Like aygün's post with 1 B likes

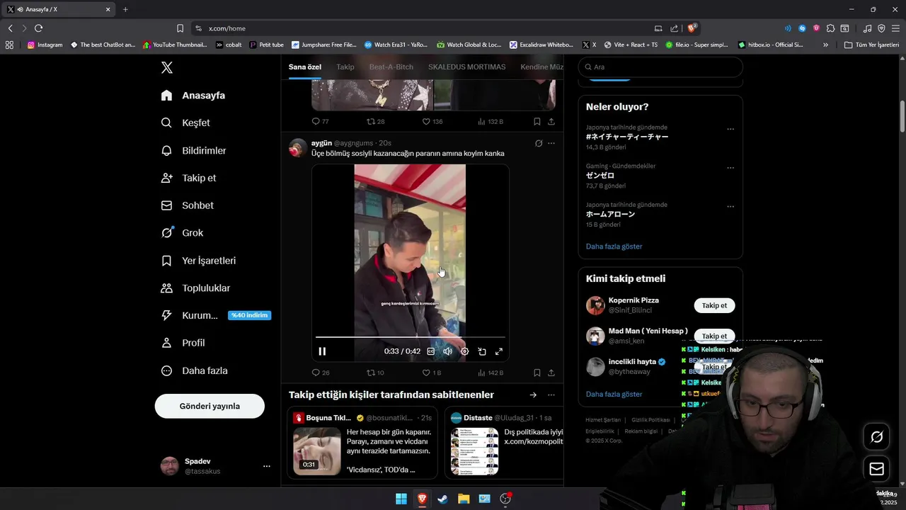pos(432,373)
